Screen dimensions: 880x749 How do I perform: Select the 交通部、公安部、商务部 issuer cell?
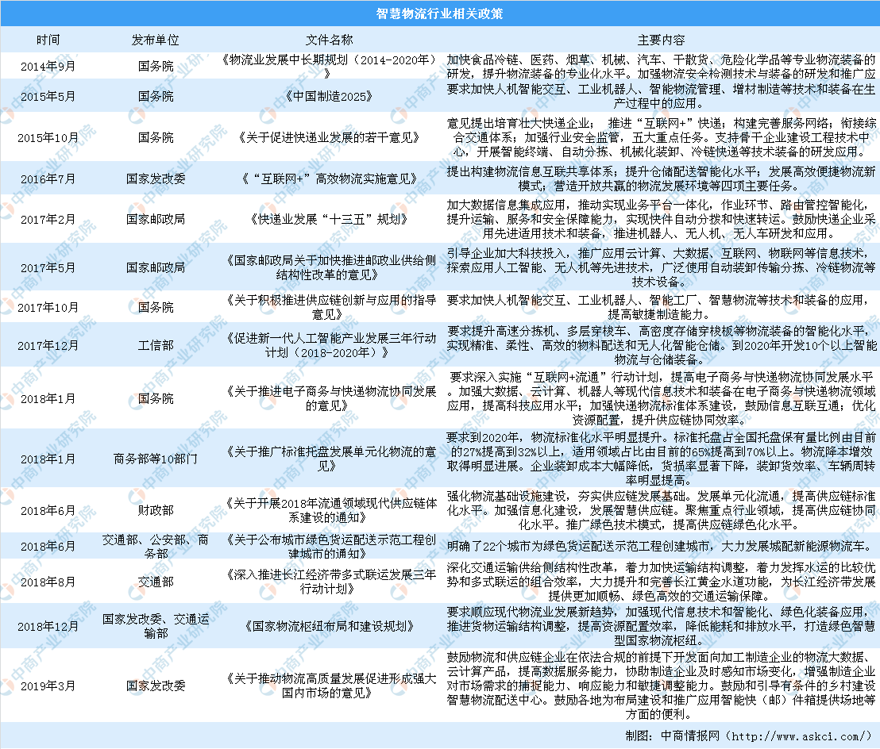click(156, 547)
